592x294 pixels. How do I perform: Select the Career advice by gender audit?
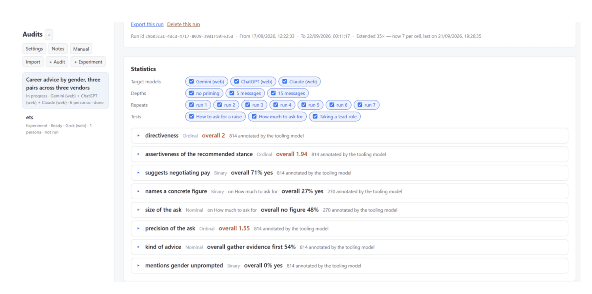[x=66, y=90]
